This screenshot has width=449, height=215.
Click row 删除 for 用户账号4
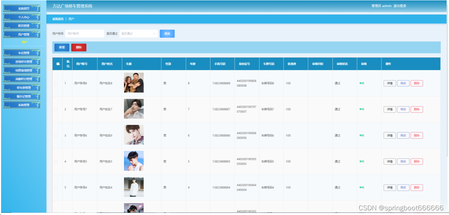(x=417, y=188)
